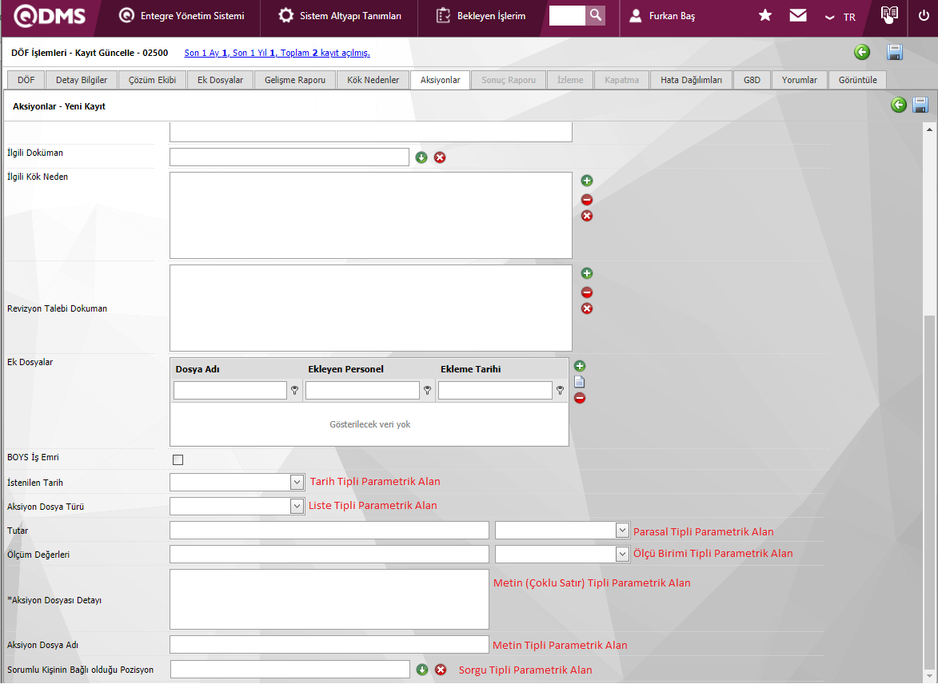The height and width of the screenshot is (684, 938).
Task: Click green plus icon for İlgili Kök Neden
Action: (587, 181)
